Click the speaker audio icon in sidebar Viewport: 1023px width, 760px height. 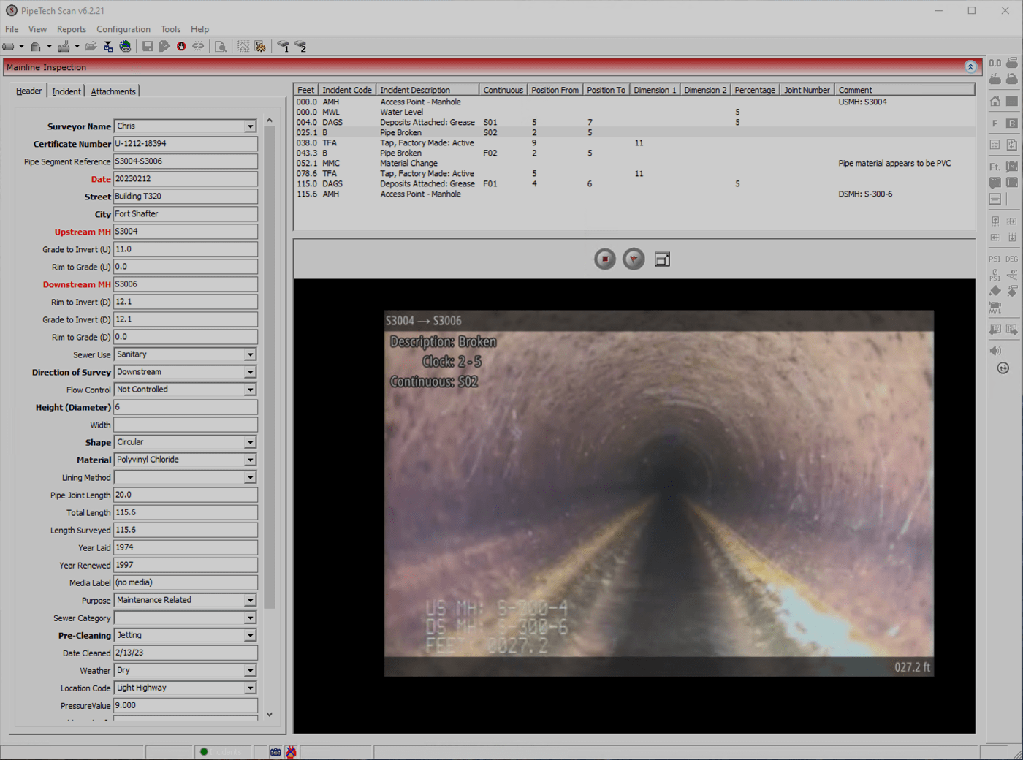click(x=995, y=351)
